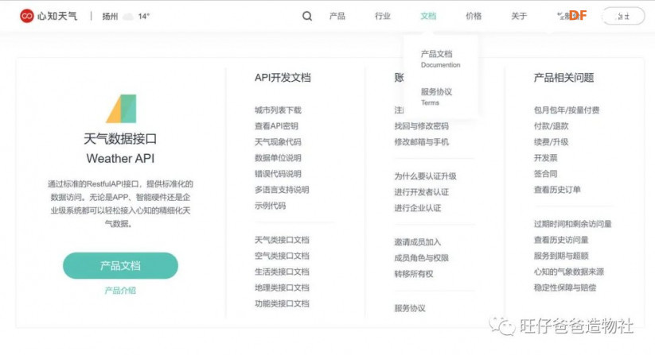655x355 pixels.
Task: Open 进行企业认证 link
Action: (418, 208)
